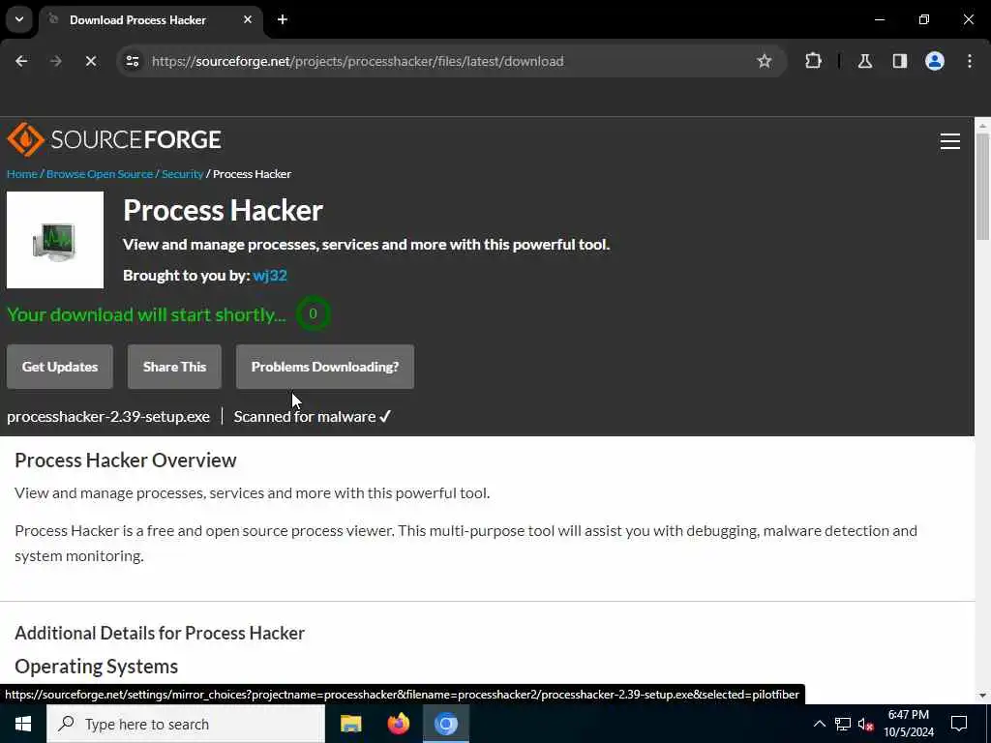Open Chrome Labs flask icon
Image resolution: width=991 pixels, height=743 pixels.
click(864, 61)
